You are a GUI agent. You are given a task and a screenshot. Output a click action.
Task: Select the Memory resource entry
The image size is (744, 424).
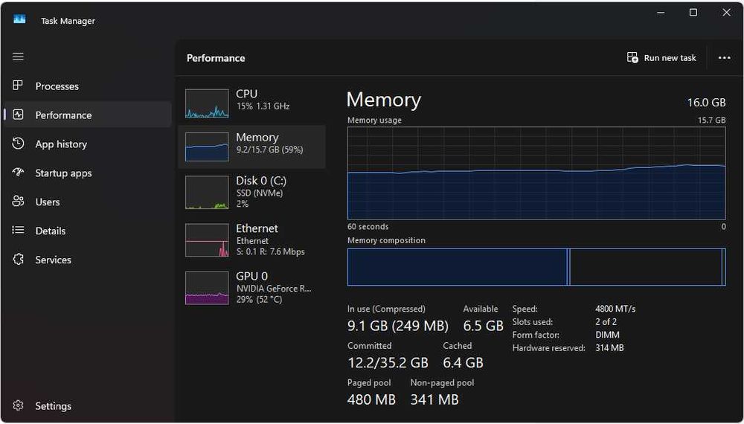[x=257, y=143]
